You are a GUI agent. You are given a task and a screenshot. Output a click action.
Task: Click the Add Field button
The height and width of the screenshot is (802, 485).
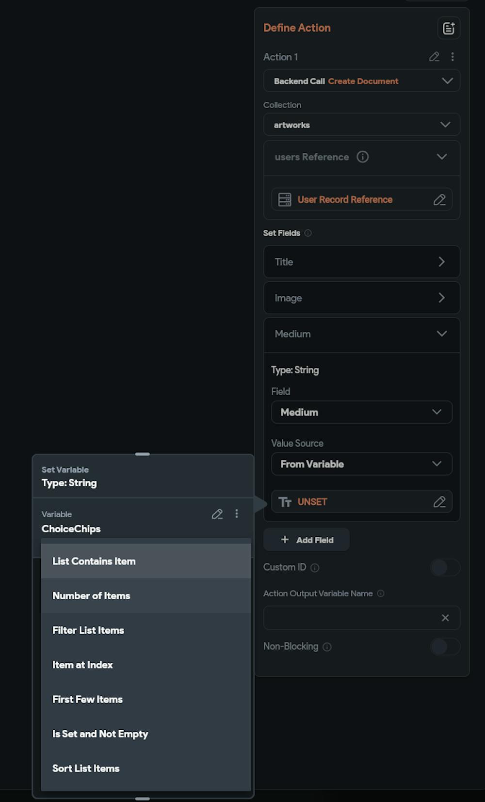pyautogui.click(x=307, y=540)
